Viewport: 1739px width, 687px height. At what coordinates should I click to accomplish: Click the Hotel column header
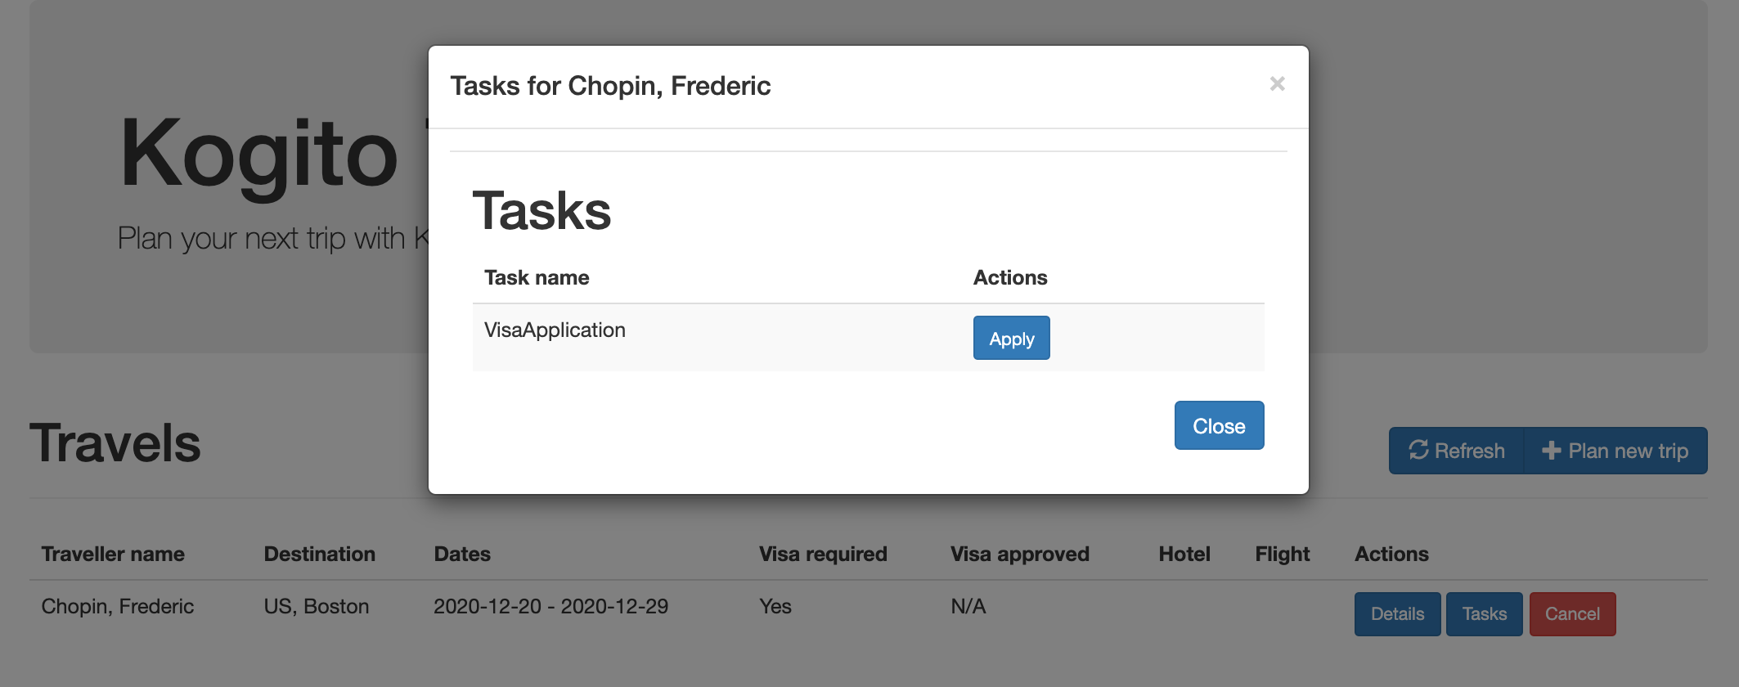[x=1184, y=555]
